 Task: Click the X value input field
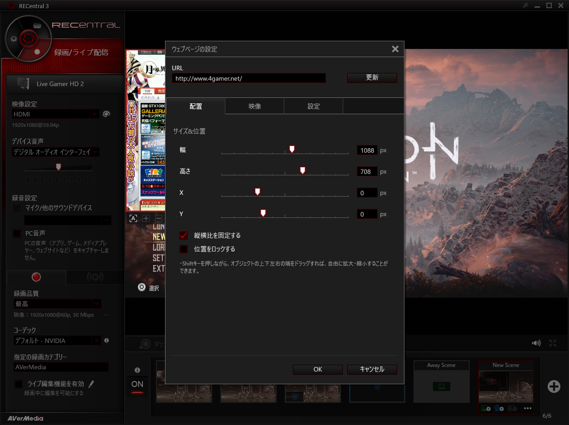click(367, 193)
